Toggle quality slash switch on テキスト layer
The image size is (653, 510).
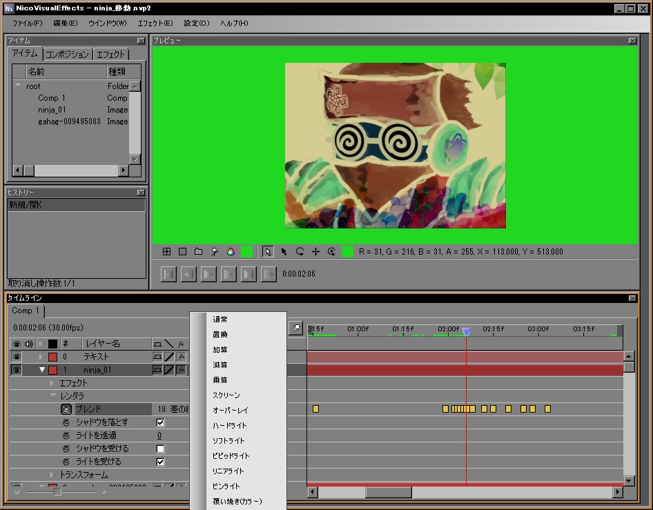coord(169,357)
